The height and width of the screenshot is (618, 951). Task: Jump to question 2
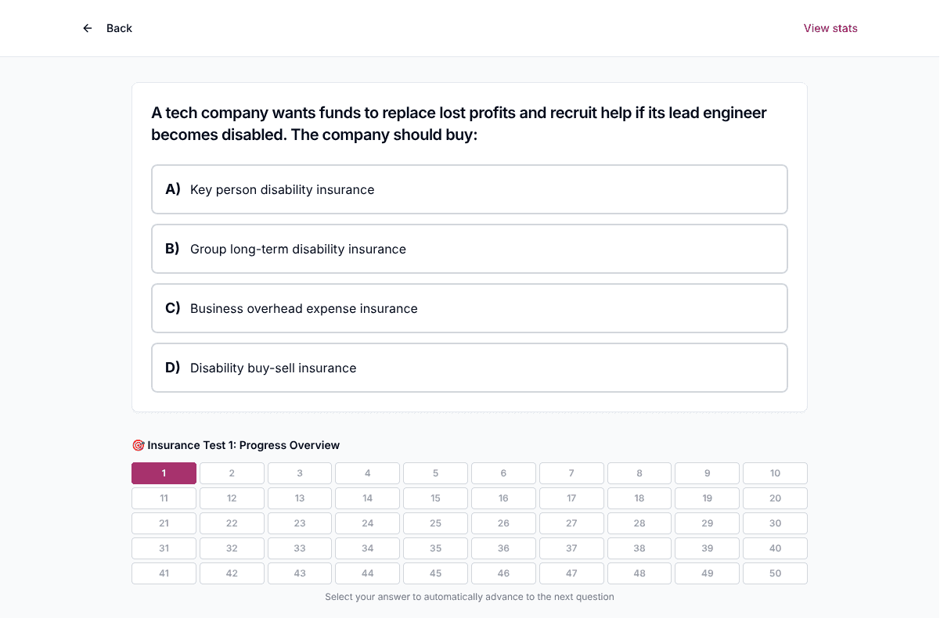pos(232,473)
